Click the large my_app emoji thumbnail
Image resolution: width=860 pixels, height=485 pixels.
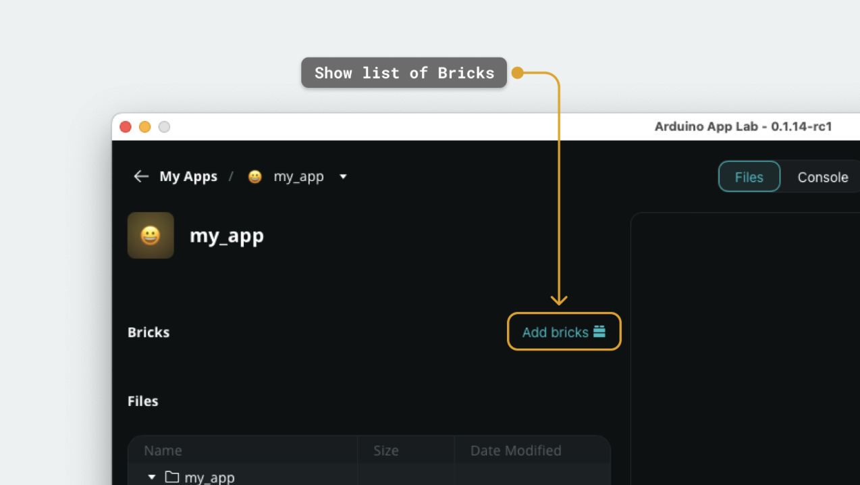(x=151, y=235)
